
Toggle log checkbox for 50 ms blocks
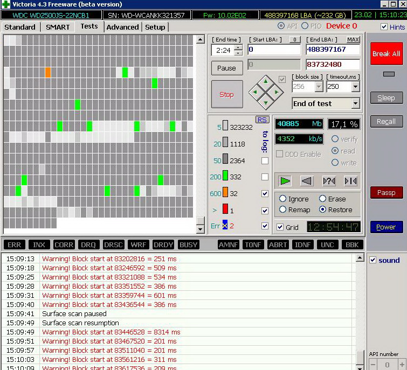pos(265,160)
